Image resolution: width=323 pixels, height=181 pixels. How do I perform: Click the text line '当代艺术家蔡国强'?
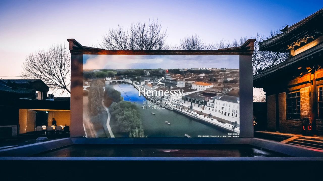162,102
